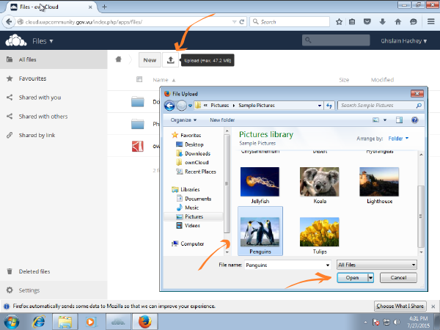440x330 pixels.
Task: Launch Windows Media Player from taskbar
Action: [x=90, y=322]
